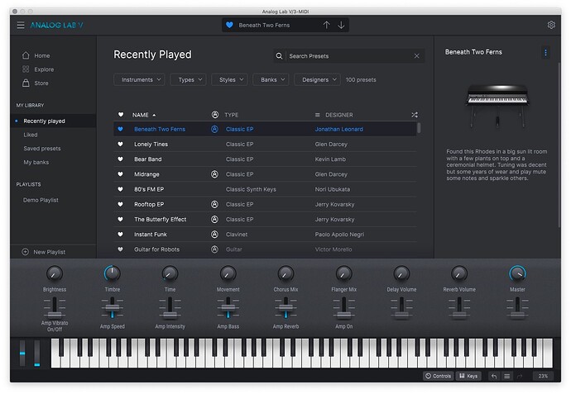Open the settings gear icon
The width and height of the screenshot is (571, 394).
point(551,25)
